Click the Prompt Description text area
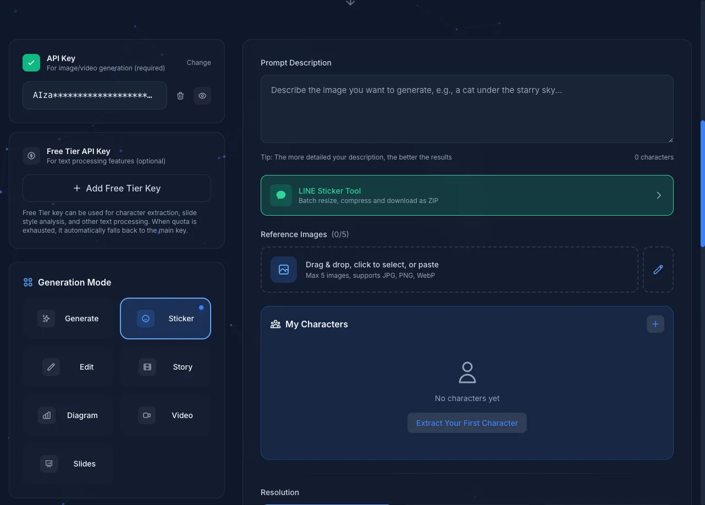The width and height of the screenshot is (705, 505). [x=466, y=109]
